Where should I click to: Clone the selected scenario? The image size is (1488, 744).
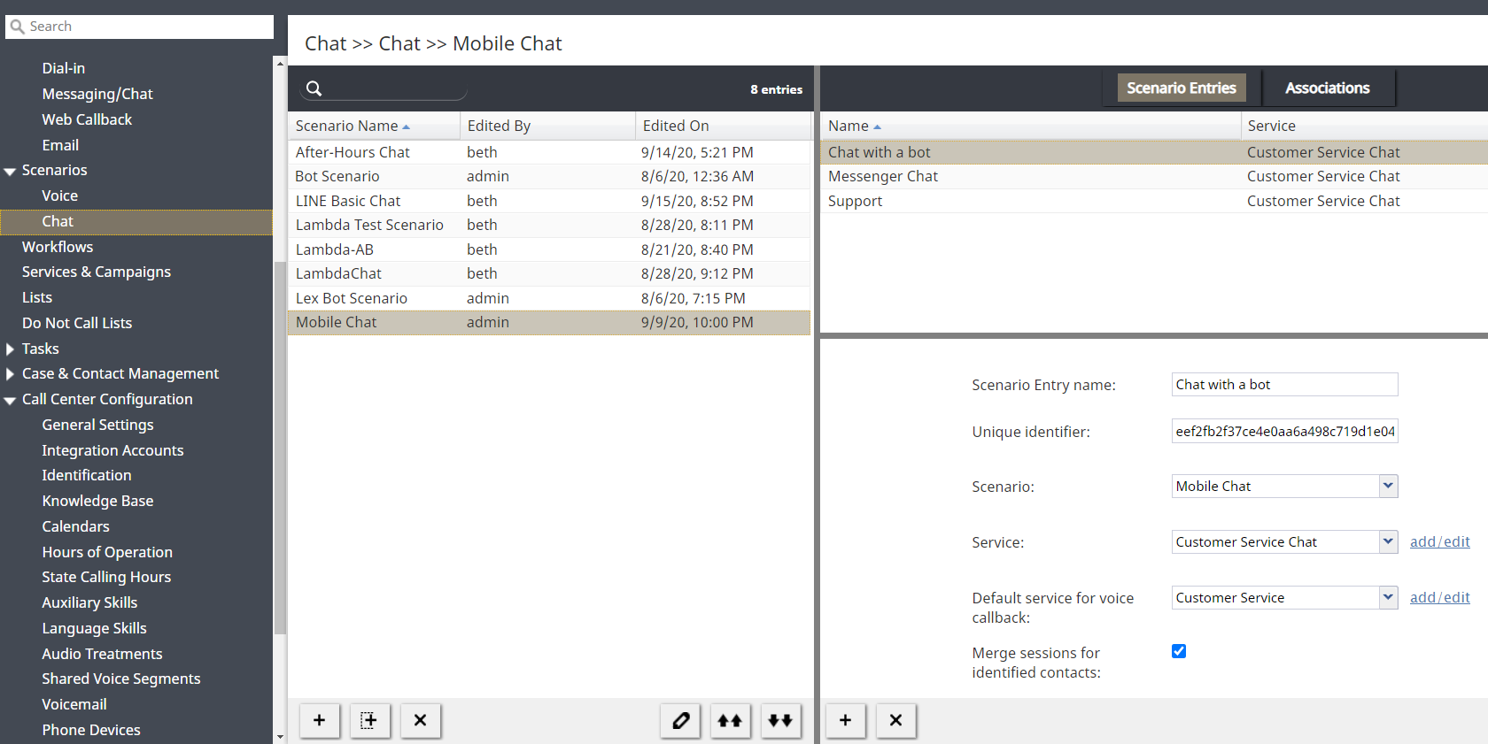(x=369, y=720)
